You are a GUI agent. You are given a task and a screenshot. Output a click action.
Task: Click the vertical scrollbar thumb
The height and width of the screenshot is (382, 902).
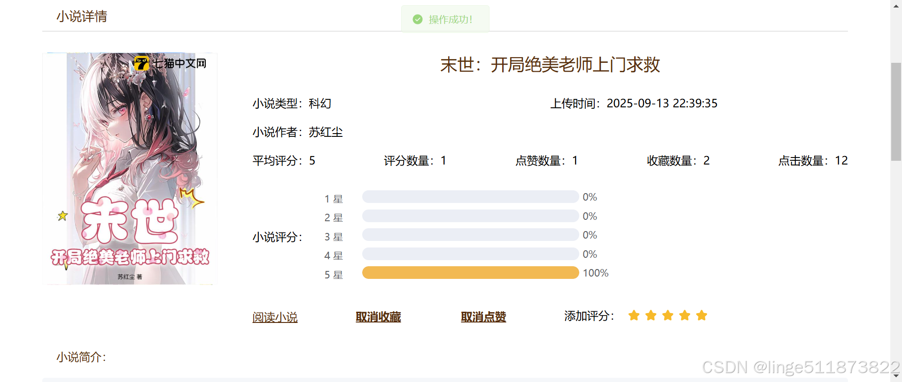[x=896, y=112]
